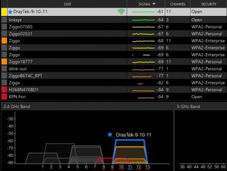This screenshot has height=171, width=227.
Task: Select the Ziggo18777 network
Action: (114, 62)
